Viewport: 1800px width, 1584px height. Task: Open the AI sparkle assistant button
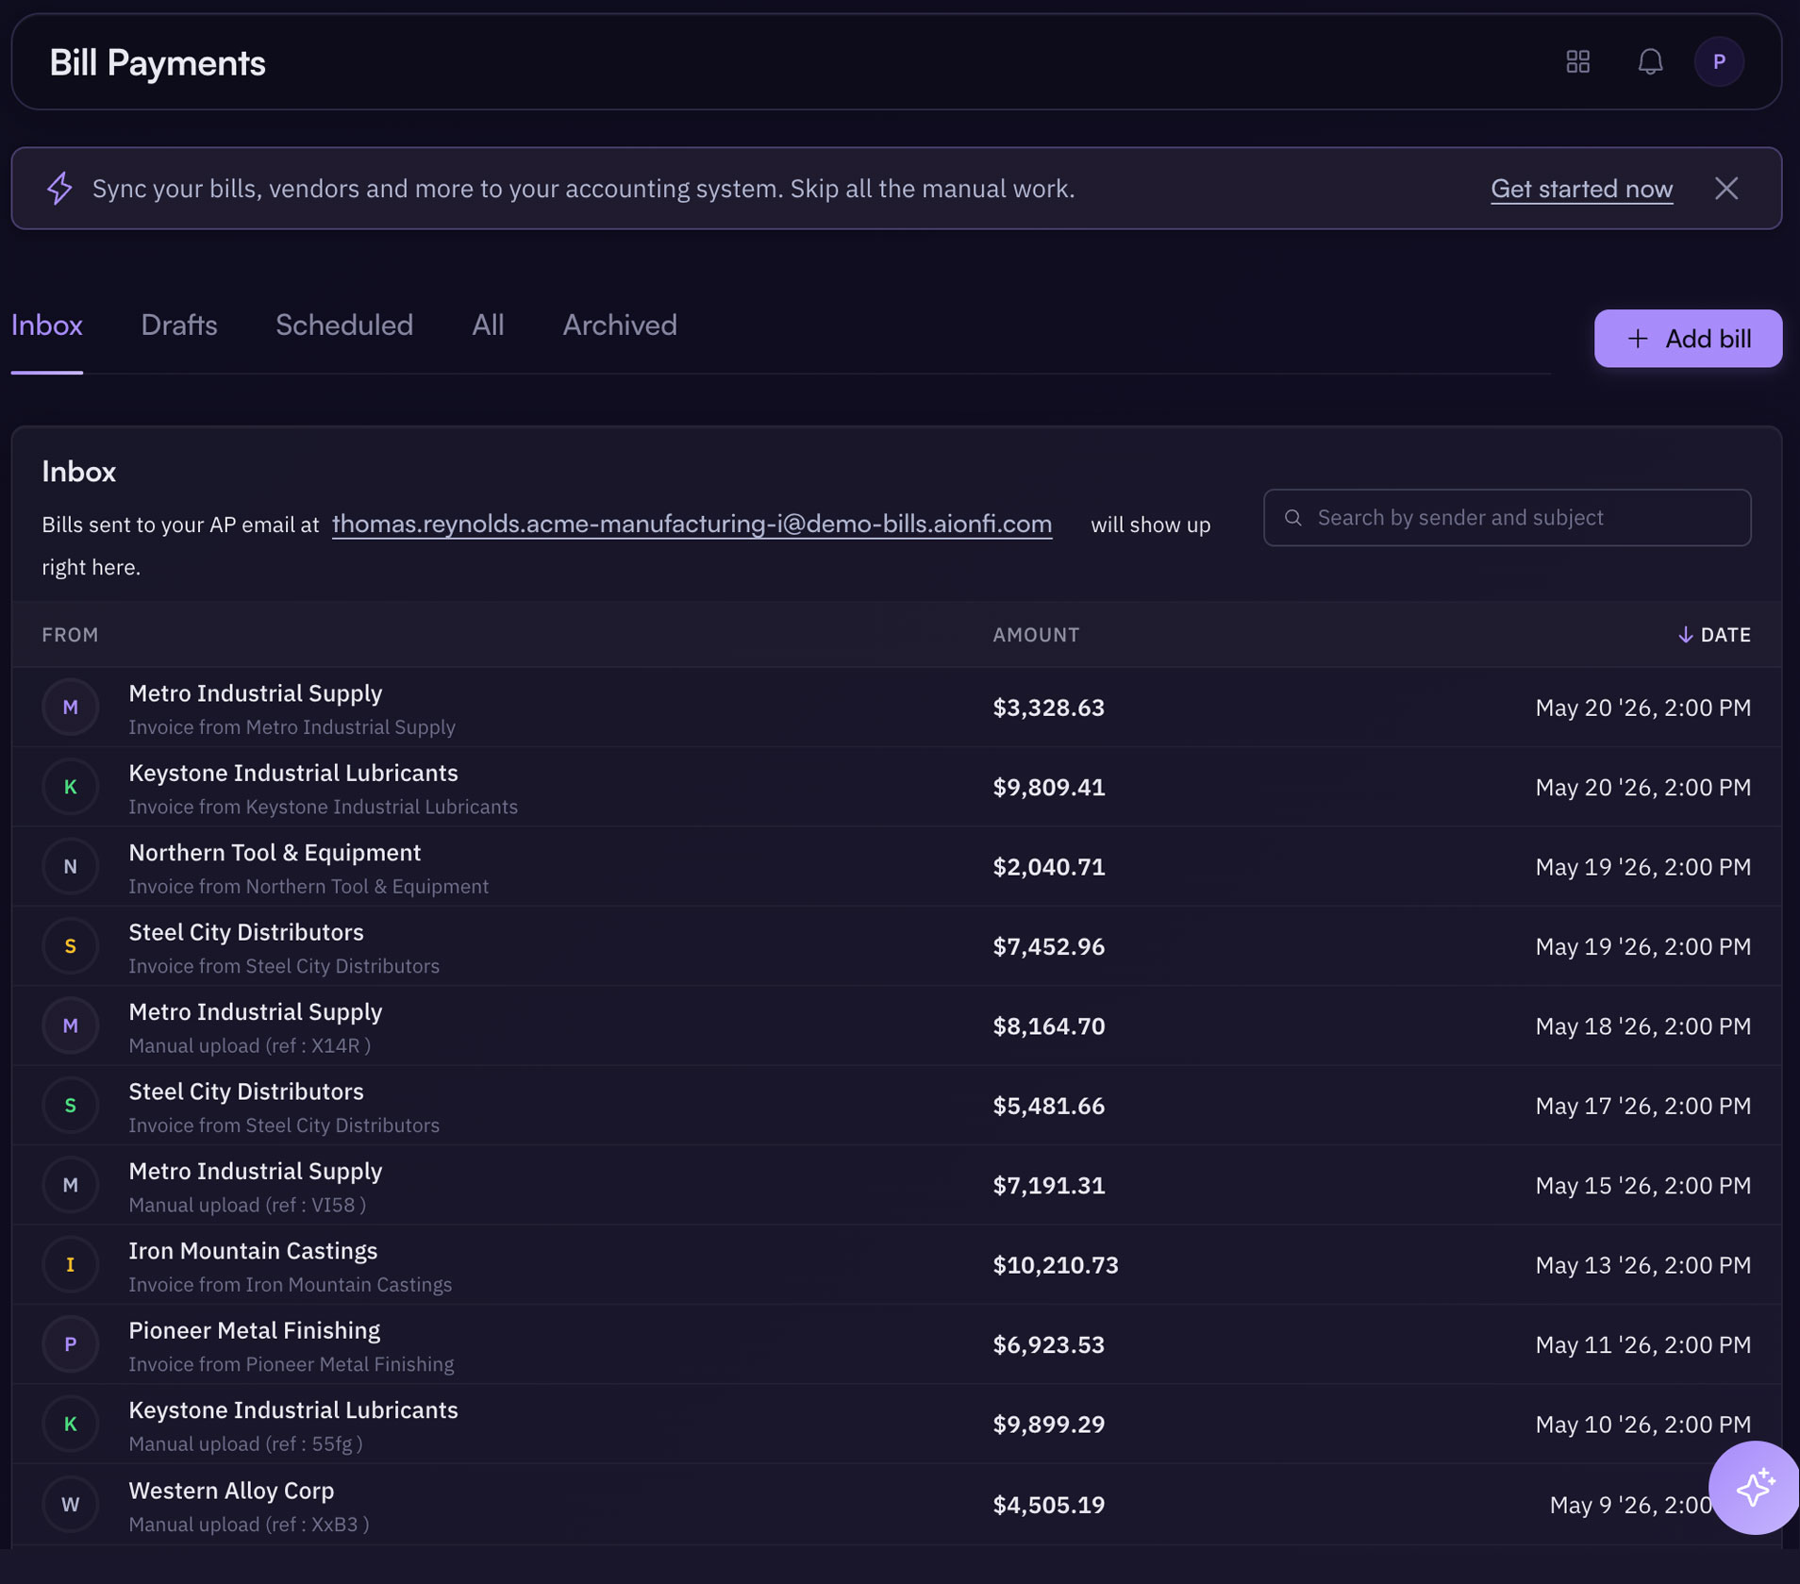click(x=1754, y=1487)
